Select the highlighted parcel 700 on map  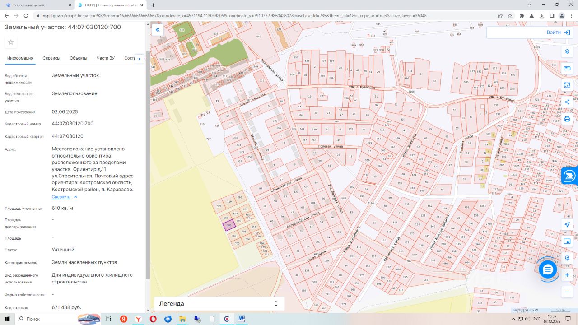[229, 225]
